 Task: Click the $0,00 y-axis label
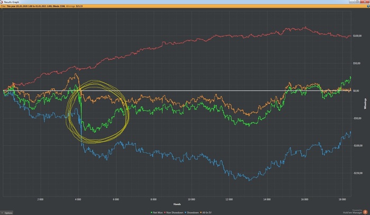click(356, 91)
